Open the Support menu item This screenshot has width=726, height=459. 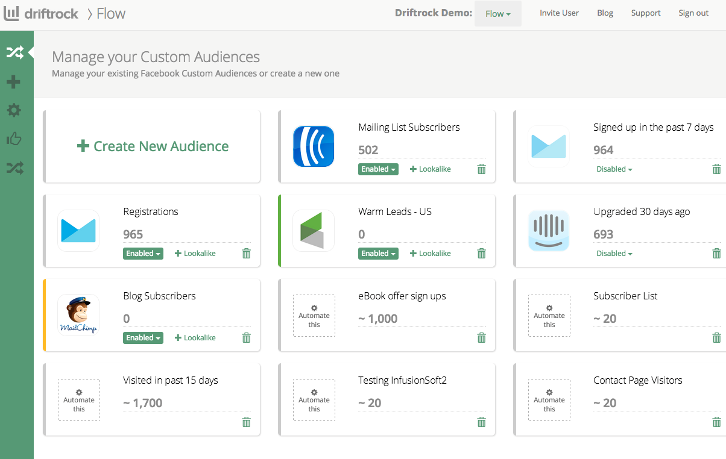coord(645,13)
